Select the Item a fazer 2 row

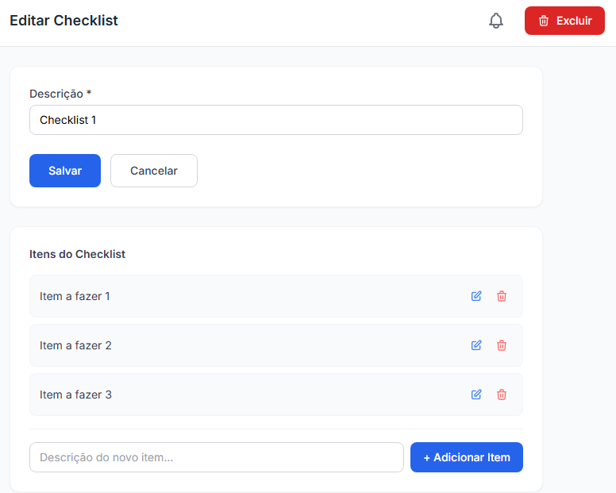275,345
